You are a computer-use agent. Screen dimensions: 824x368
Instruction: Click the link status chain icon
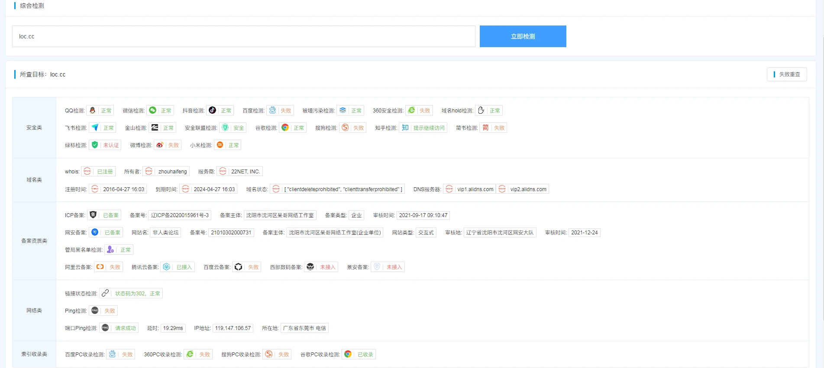click(105, 293)
